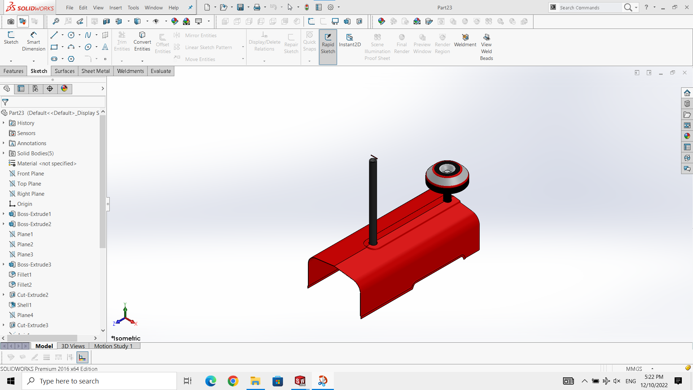This screenshot has height=390, width=693.
Task: Open the Motion Study 1 tab
Action: coord(113,346)
